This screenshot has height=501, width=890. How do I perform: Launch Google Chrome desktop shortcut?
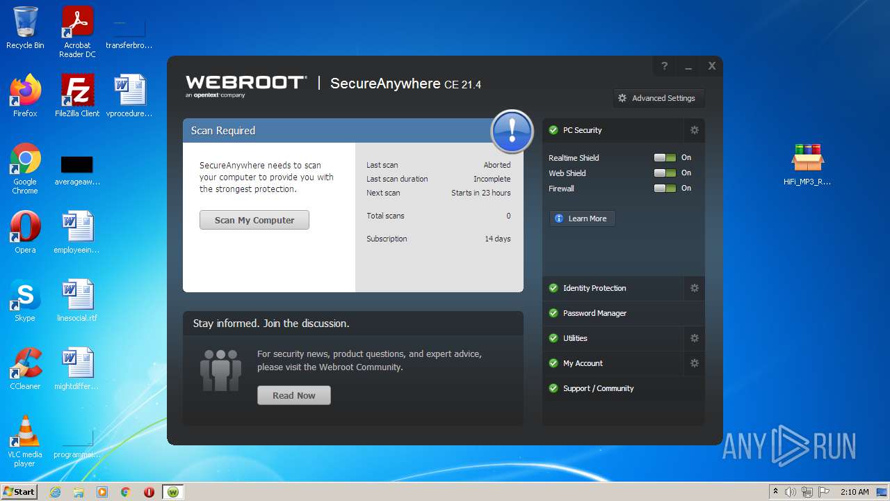[x=25, y=168]
